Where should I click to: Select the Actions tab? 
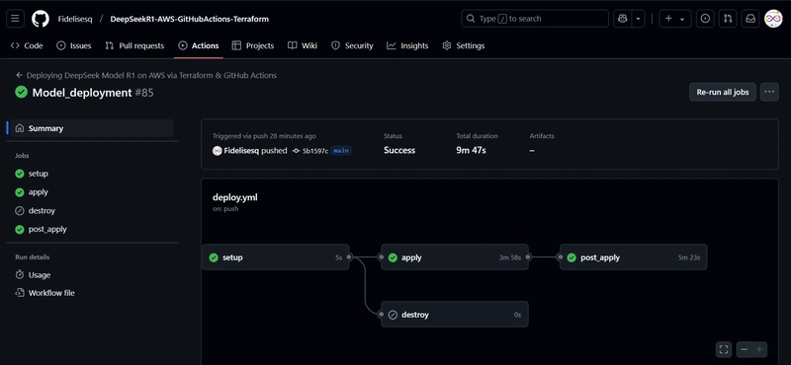point(199,45)
